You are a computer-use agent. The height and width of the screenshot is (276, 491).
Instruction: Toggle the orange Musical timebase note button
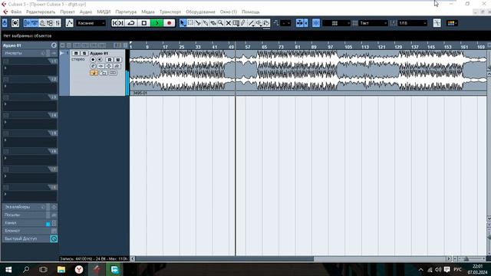(94, 73)
